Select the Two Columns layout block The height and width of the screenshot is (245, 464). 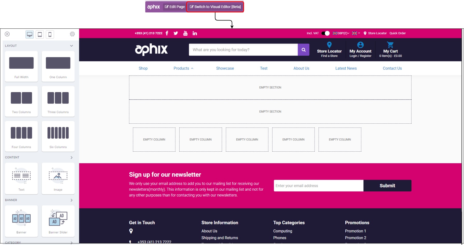coord(21,101)
